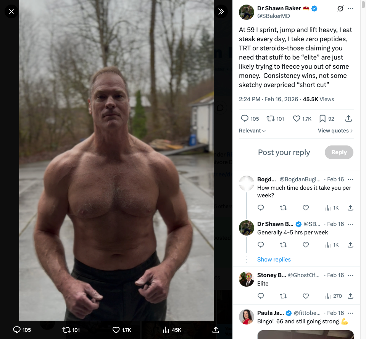This screenshot has width=366, height=339.
Task: Share the main post via share icon
Action: 348,119
